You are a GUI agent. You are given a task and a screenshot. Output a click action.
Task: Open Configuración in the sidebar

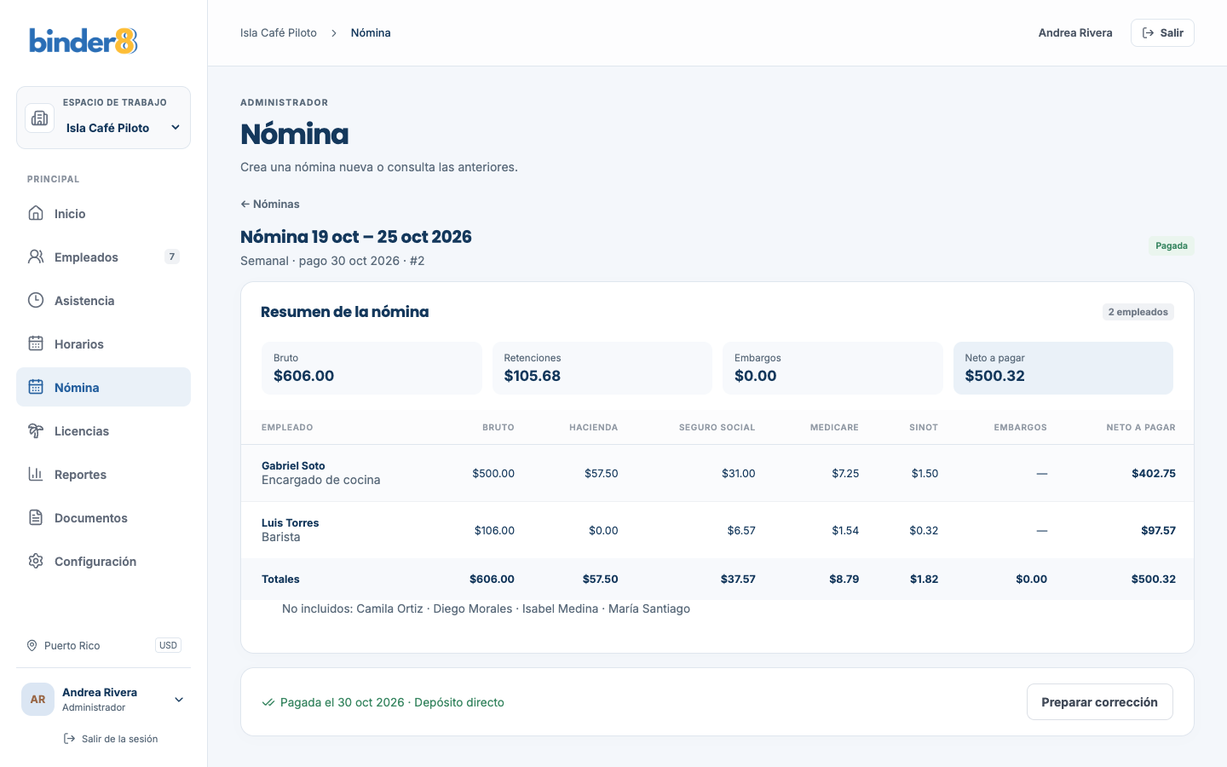pyautogui.click(x=103, y=561)
